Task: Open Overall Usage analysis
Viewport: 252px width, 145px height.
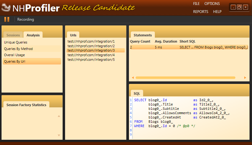Action: [x=32, y=55]
